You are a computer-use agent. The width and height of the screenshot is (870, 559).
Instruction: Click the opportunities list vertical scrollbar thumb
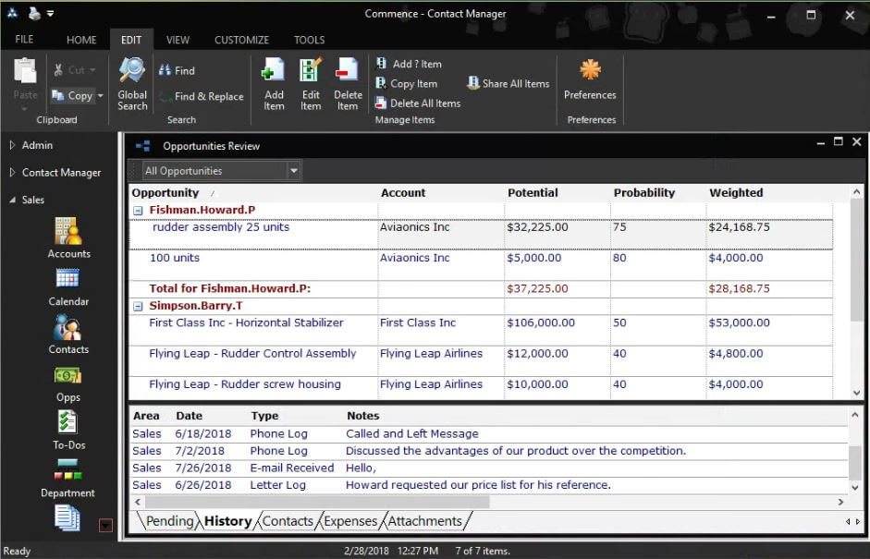tap(856, 261)
